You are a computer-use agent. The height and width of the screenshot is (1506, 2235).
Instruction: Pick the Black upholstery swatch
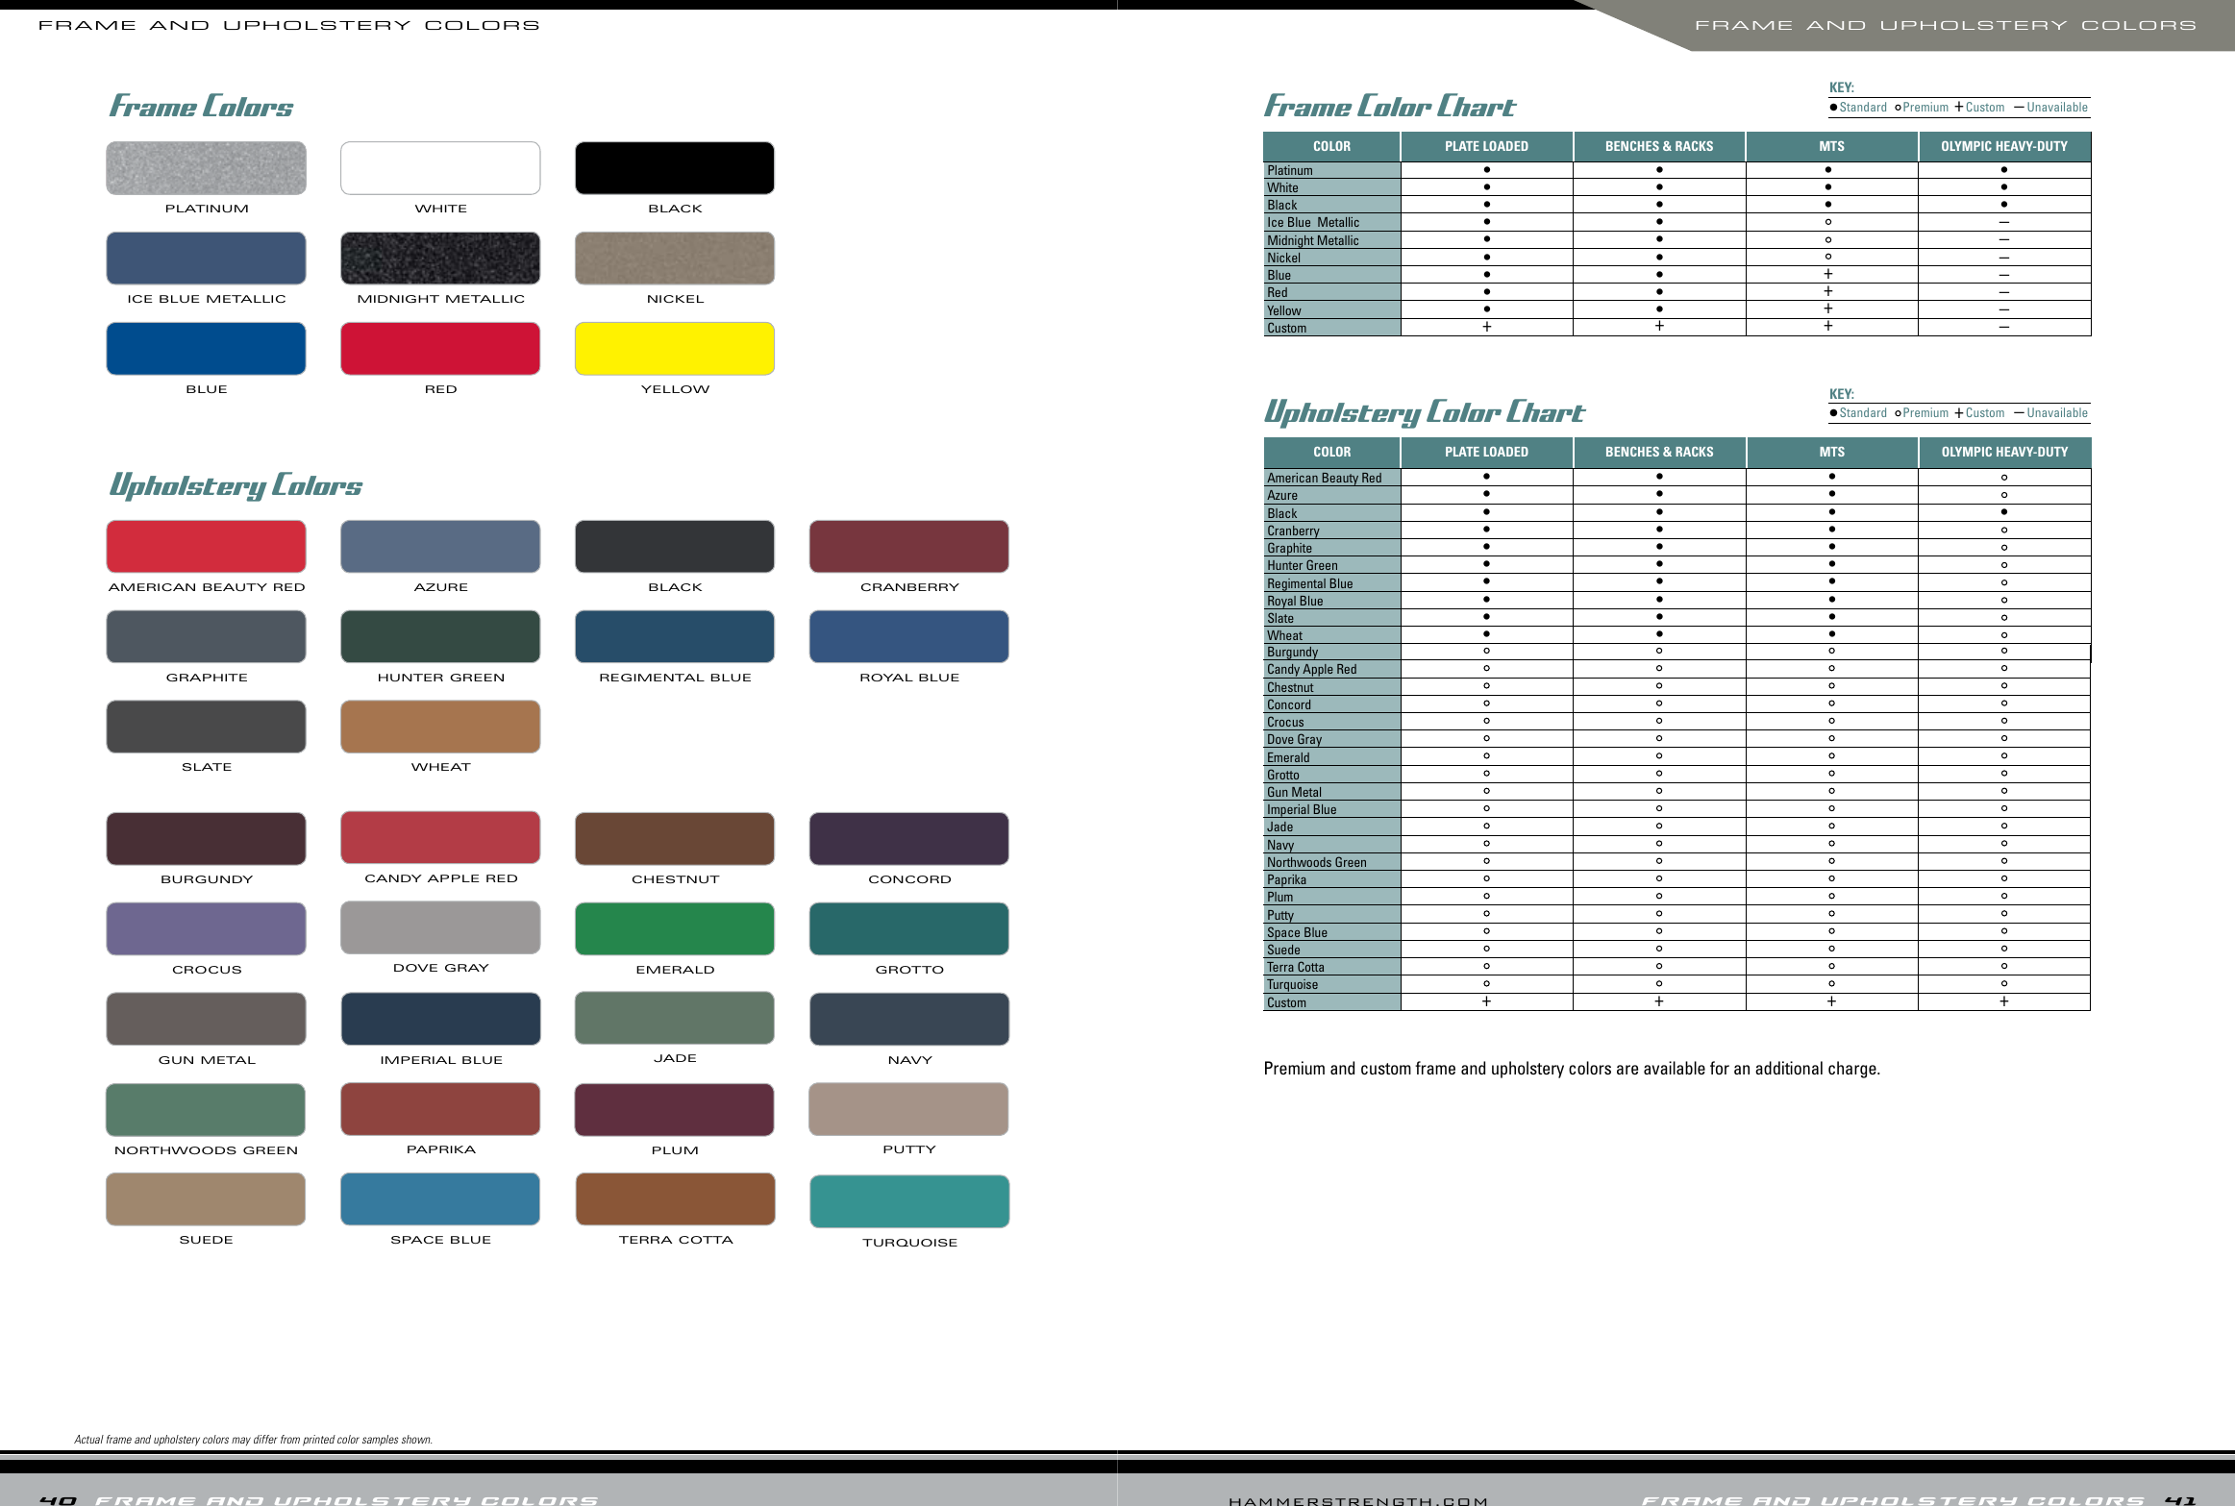[x=675, y=547]
